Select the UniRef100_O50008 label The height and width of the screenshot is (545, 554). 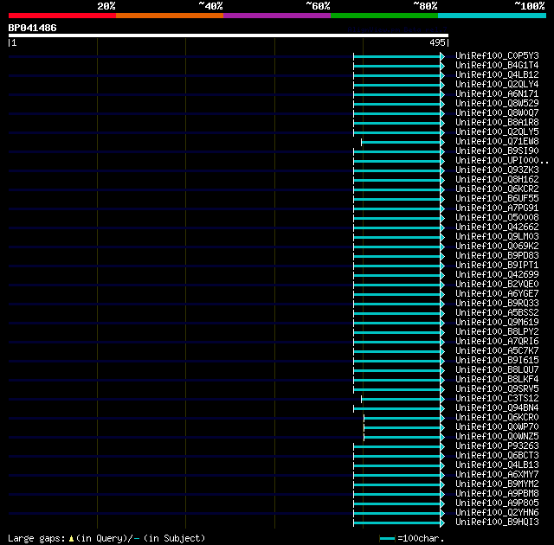click(x=497, y=218)
